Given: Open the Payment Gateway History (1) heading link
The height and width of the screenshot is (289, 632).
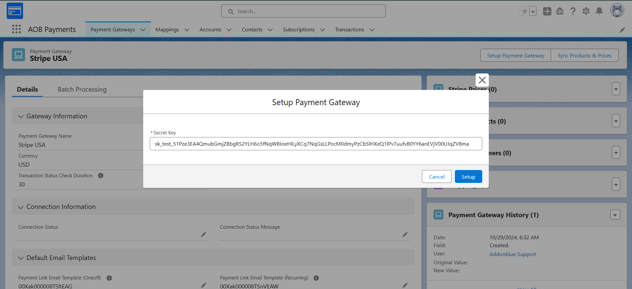Looking at the screenshot, I should click(493, 215).
